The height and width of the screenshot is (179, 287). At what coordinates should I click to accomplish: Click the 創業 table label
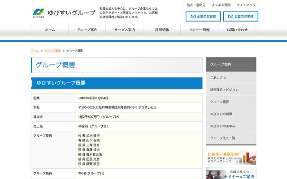coord(36,98)
